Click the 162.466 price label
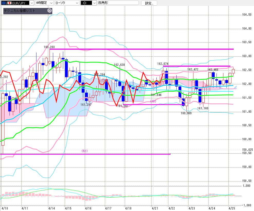Viewport: 254px width, 211px height. coord(213,70)
